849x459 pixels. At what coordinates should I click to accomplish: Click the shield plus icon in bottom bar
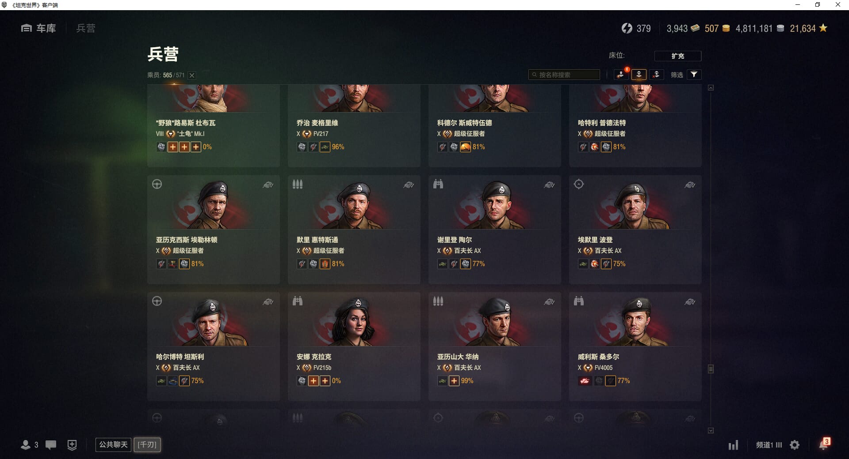tap(72, 445)
